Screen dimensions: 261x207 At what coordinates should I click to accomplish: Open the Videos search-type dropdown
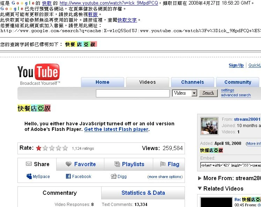(x=185, y=93)
